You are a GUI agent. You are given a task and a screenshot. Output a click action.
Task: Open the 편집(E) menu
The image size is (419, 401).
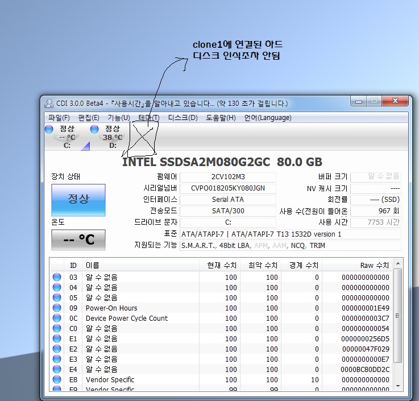pos(89,118)
